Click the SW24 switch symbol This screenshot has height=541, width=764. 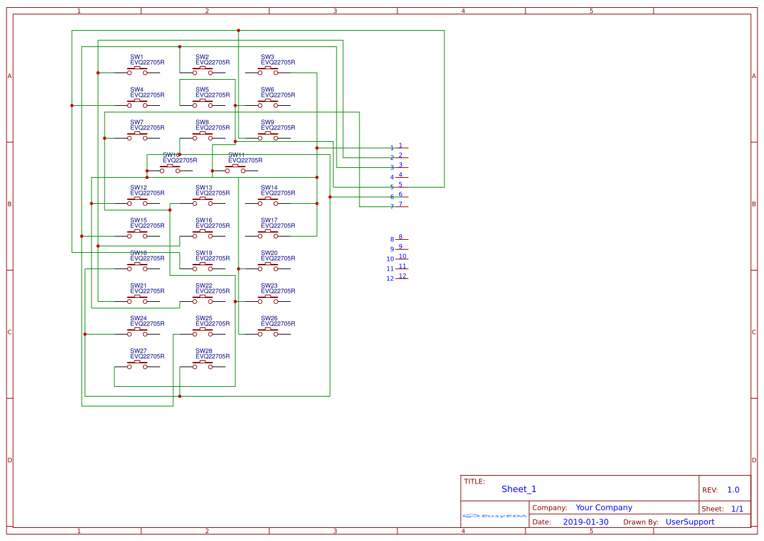tap(137, 333)
